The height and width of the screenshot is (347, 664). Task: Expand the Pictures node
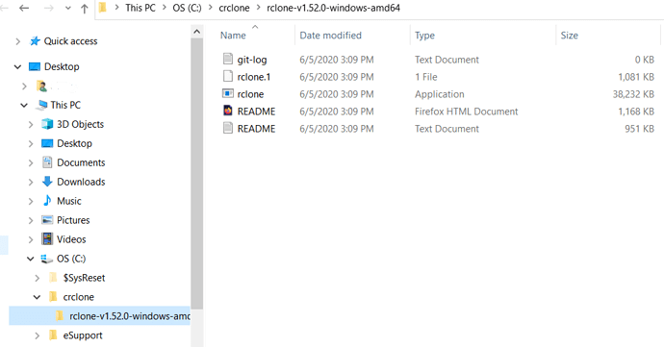(x=31, y=220)
